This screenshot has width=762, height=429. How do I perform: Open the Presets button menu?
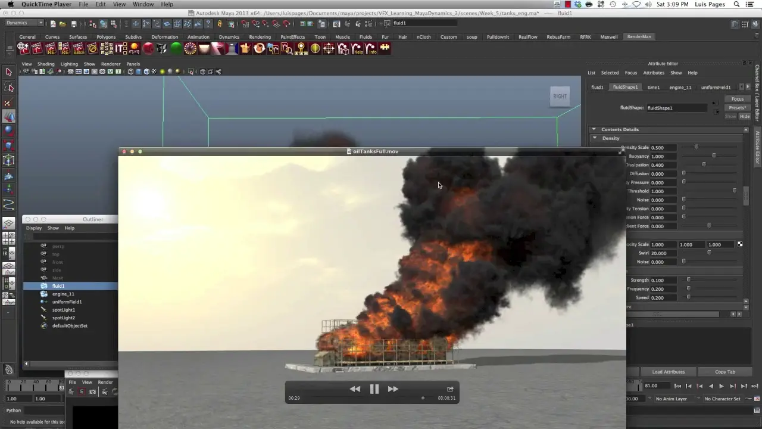[737, 108]
